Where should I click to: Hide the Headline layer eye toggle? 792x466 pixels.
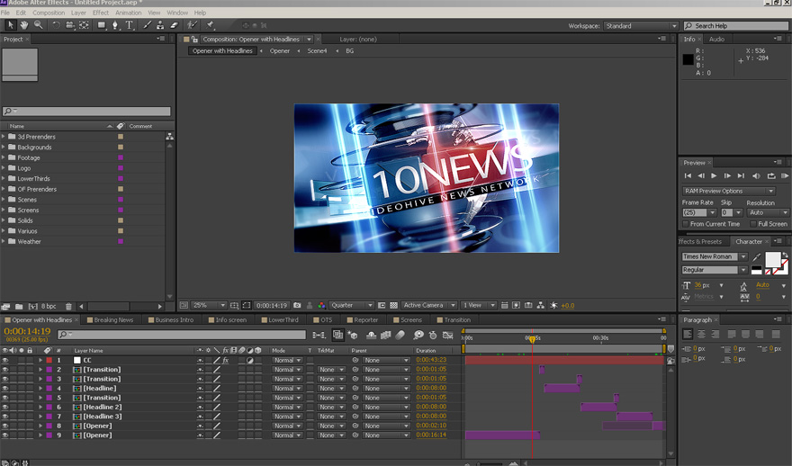coord(5,389)
